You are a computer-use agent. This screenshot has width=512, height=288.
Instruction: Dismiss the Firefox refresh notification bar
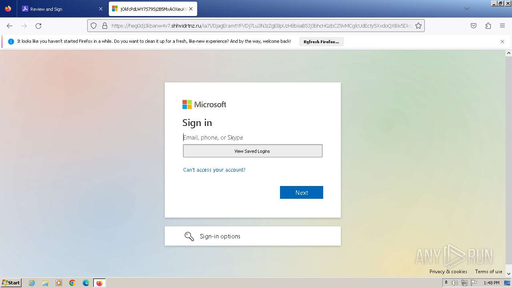pos(502,42)
